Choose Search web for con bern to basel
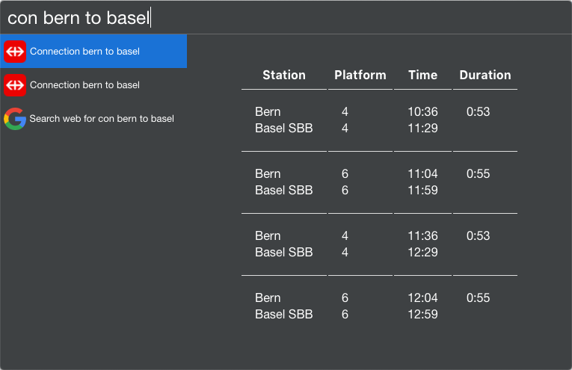The width and height of the screenshot is (572, 370). (x=102, y=119)
